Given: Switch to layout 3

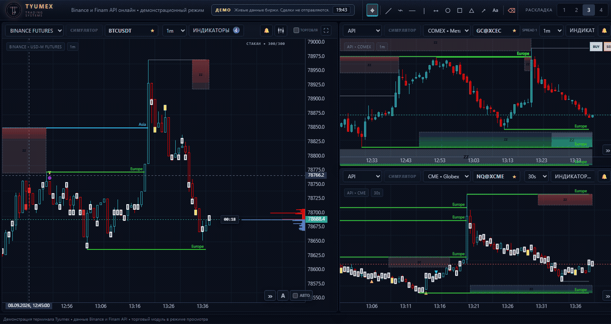Looking at the screenshot, I should [589, 10].
